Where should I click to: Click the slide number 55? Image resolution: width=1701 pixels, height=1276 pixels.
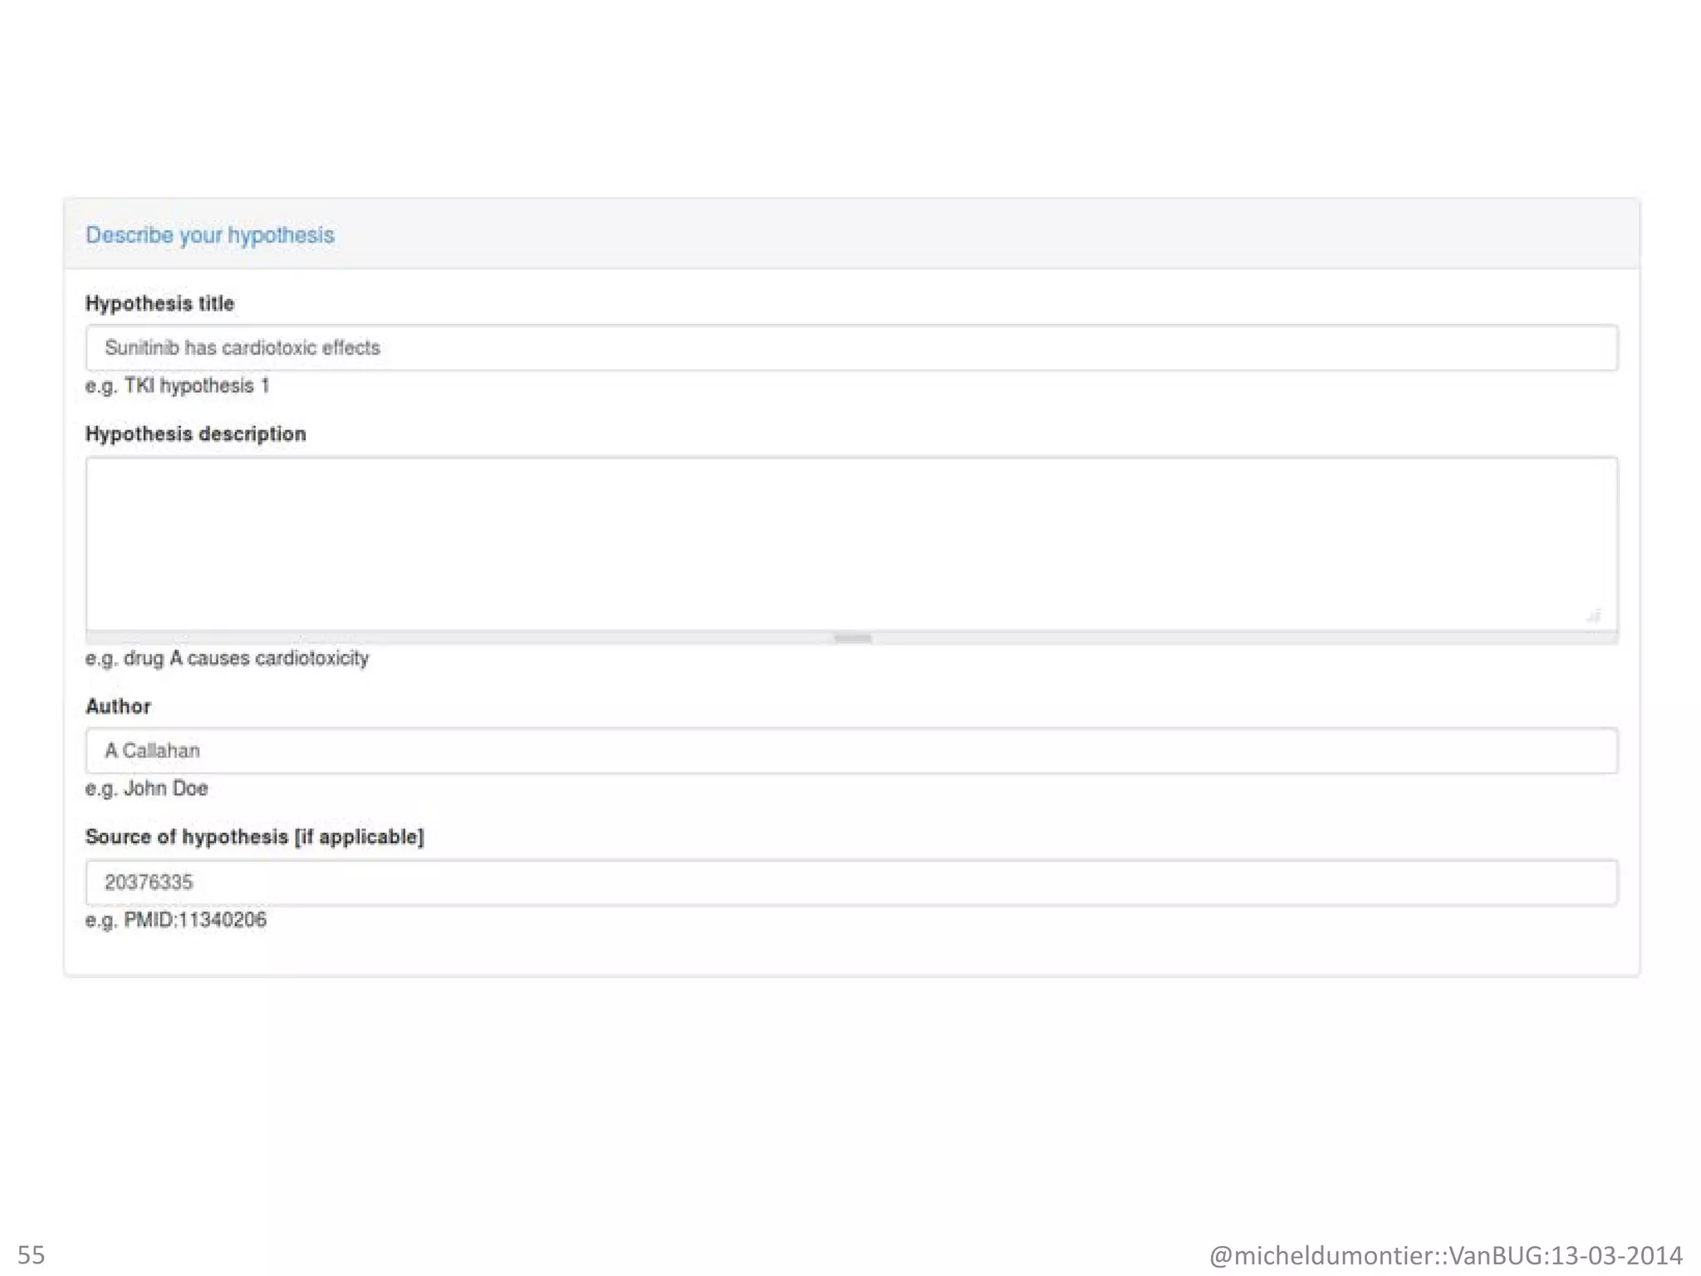pos(32,1254)
